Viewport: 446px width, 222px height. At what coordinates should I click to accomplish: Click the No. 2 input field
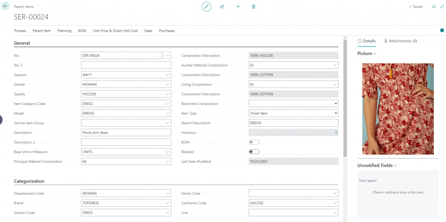[126, 65]
